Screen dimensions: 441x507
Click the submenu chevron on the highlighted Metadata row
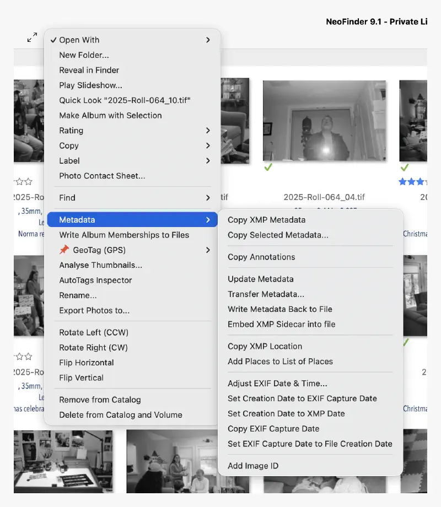tap(208, 219)
